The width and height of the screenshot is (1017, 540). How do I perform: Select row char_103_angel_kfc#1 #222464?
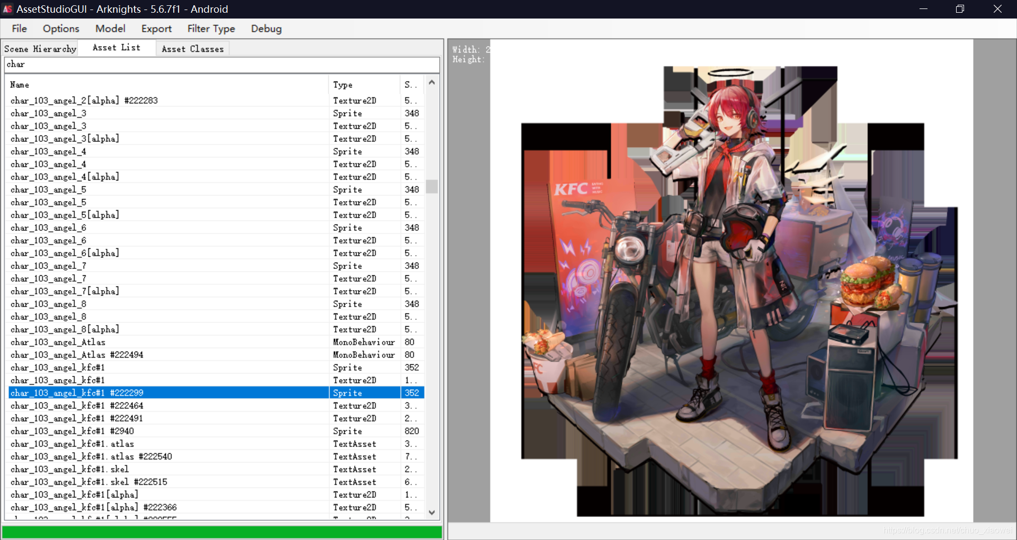point(217,406)
